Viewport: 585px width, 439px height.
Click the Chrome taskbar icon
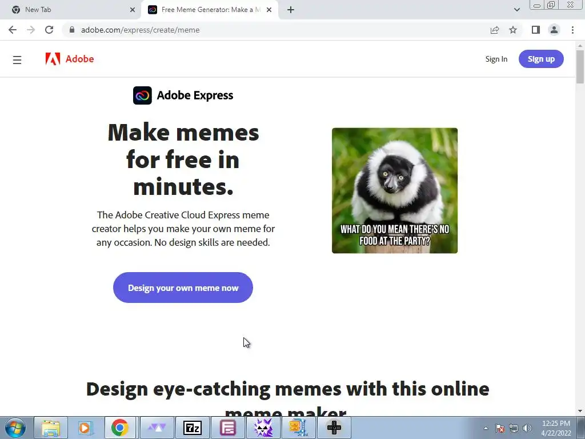(119, 428)
